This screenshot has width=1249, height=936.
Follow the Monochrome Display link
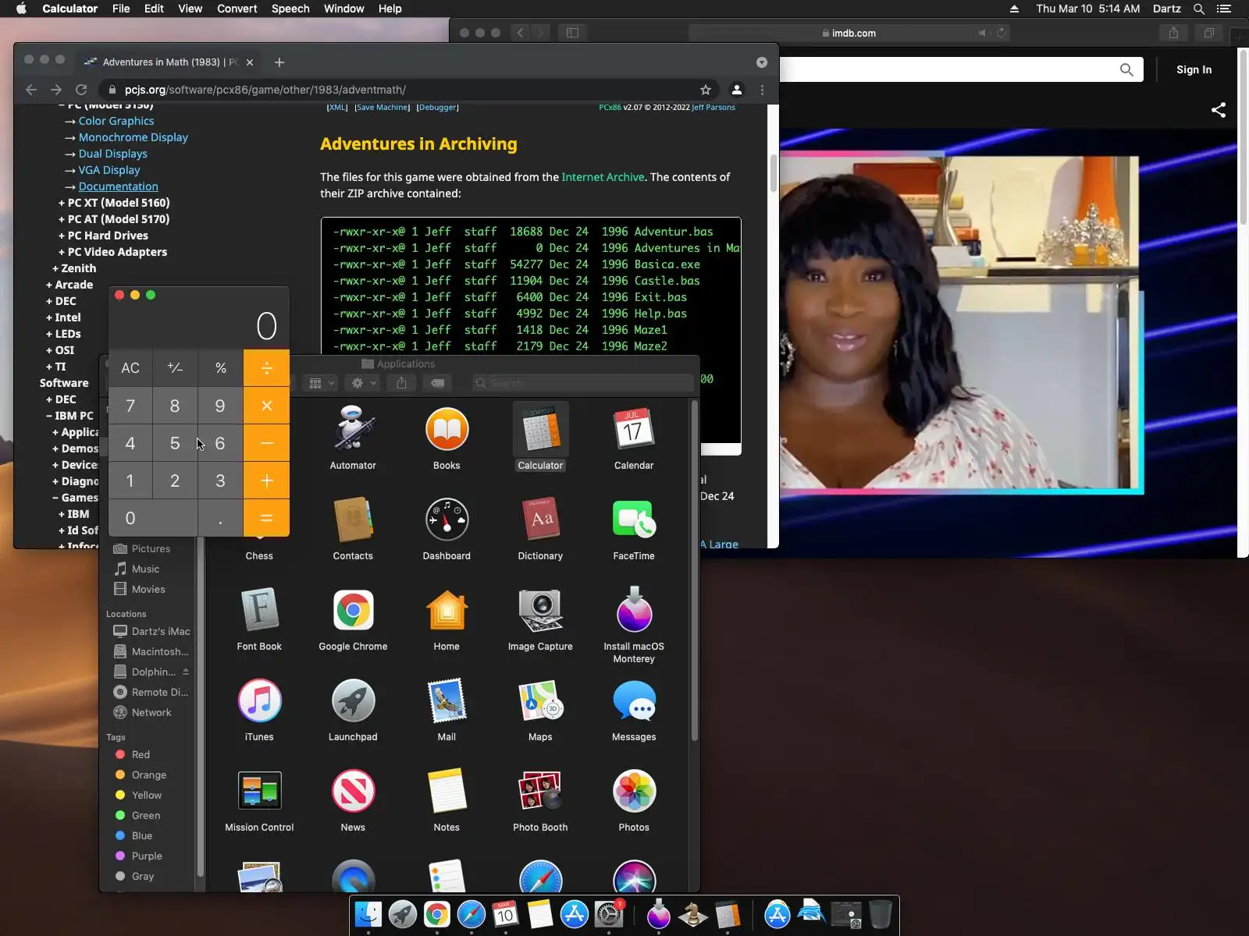click(x=133, y=137)
